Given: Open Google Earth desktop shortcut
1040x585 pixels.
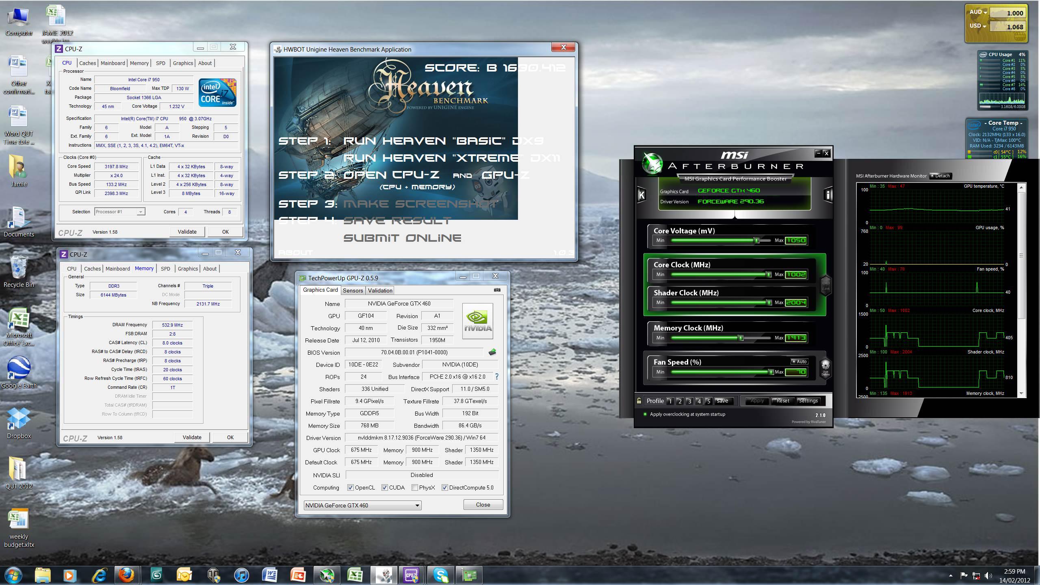Looking at the screenshot, I should (19, 372).
